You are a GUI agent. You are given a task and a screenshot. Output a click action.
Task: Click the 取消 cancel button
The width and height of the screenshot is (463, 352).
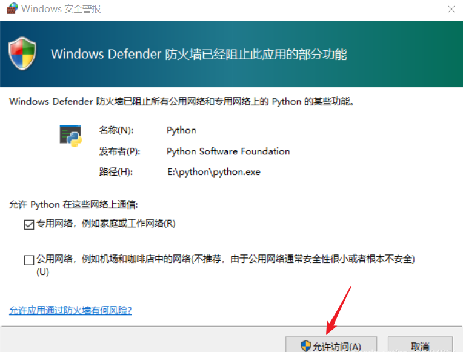(420, 344)
